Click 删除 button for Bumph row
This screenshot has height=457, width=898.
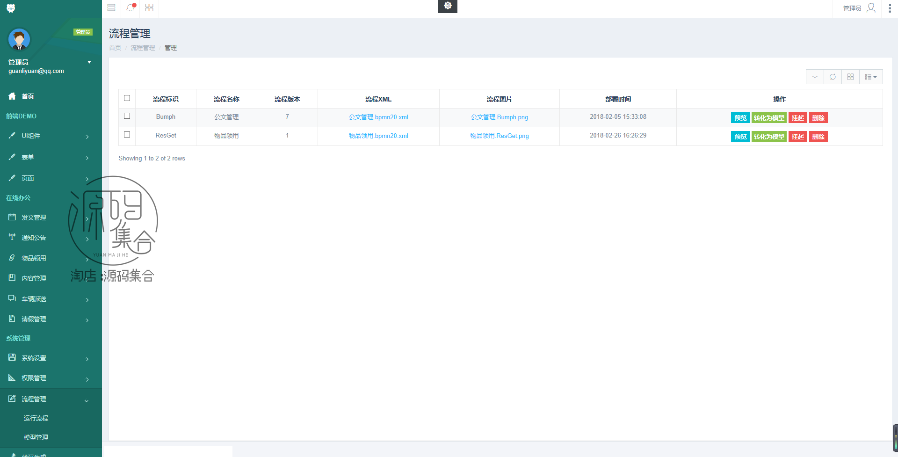point(818,118)
